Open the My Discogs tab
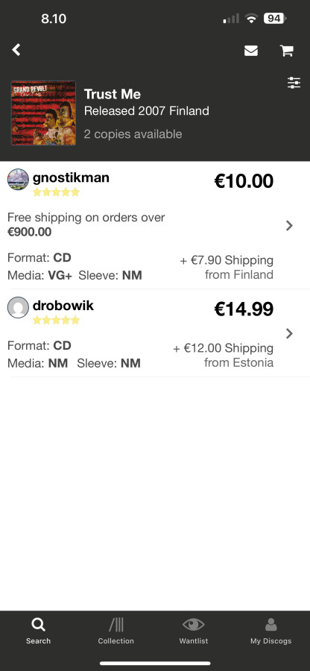Viewport: 310px width, 671px height. (x=271, y=631)
